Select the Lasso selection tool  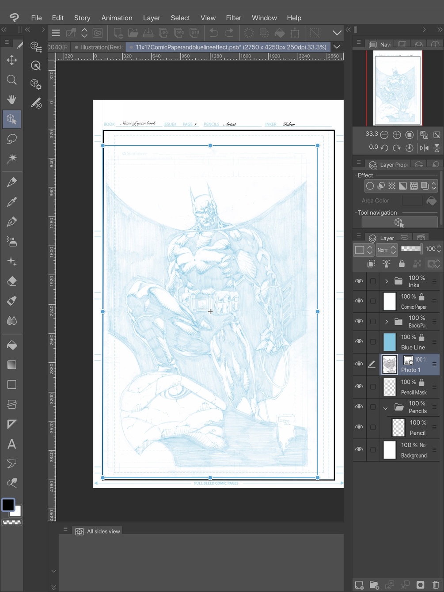point(12,139)
